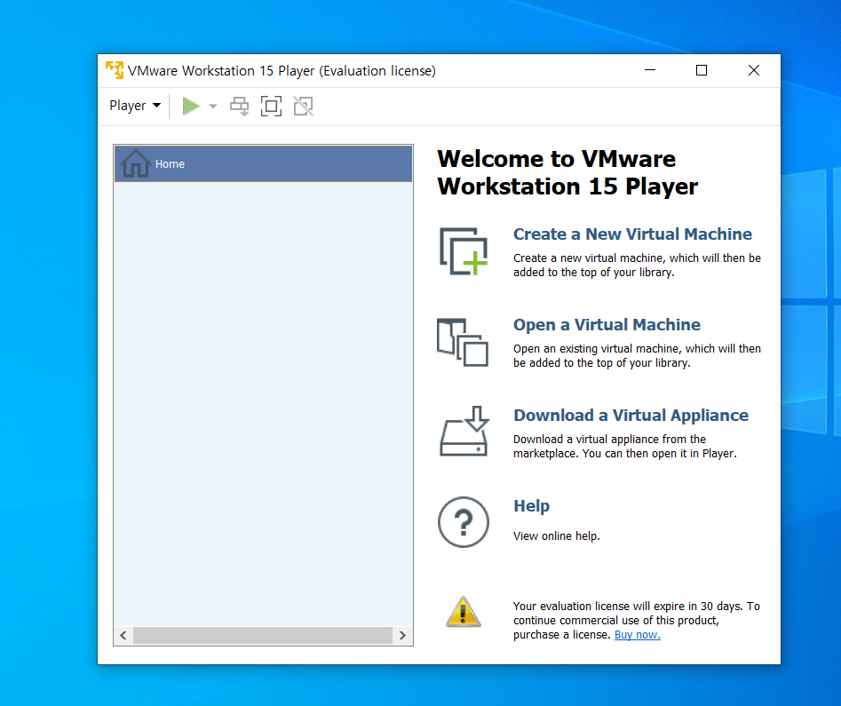Click the Home house icon
841x706 pixels.
135,163
